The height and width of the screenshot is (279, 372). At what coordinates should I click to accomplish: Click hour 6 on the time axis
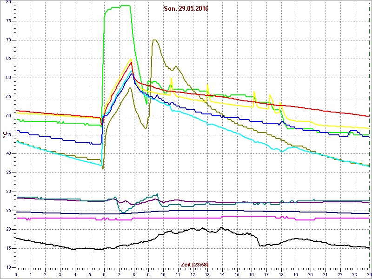click(x=104, y=274)
